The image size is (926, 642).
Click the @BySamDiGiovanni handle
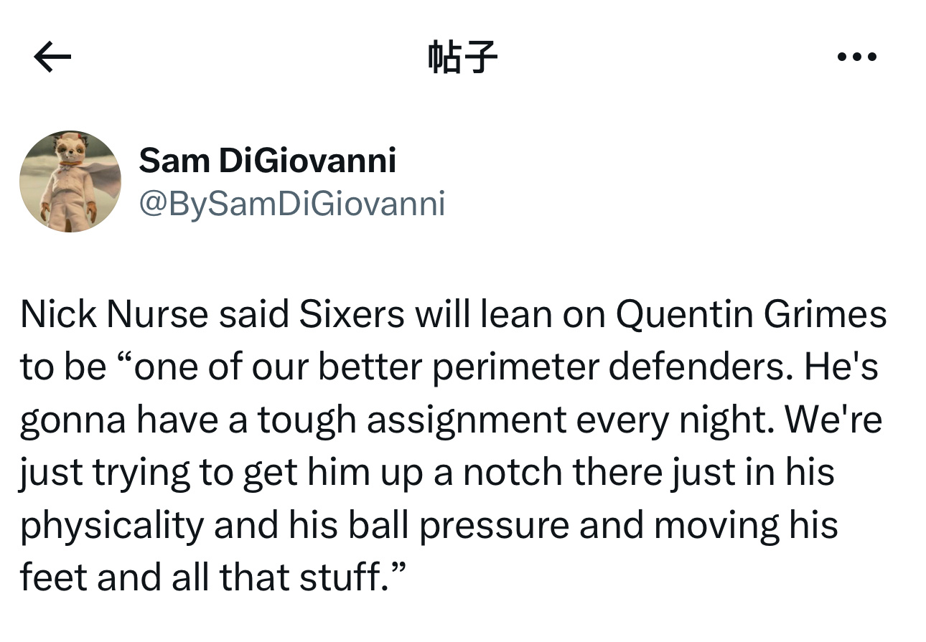tap(292, 204)
